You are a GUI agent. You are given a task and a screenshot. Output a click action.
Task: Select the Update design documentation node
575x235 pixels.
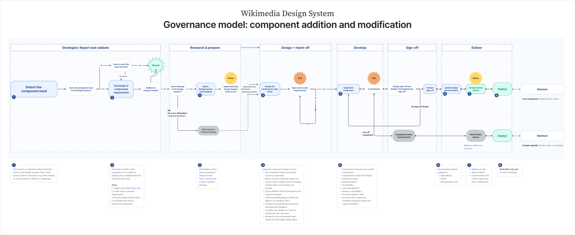451,89
